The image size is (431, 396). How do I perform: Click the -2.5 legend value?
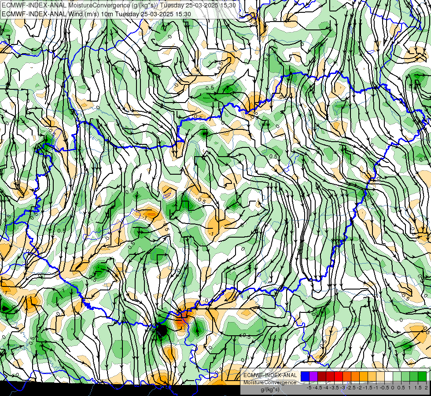(x=351, y=388)
